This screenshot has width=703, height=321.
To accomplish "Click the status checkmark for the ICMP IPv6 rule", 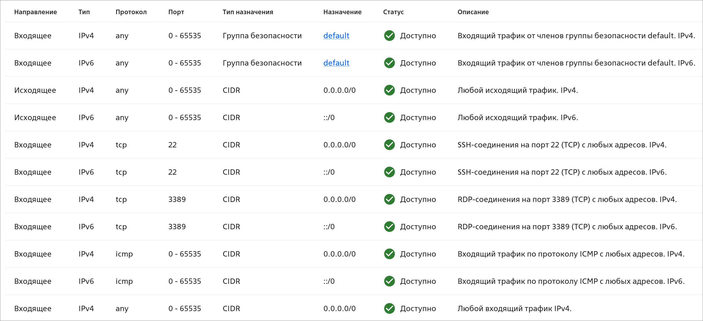I will (x=390, y=281).
